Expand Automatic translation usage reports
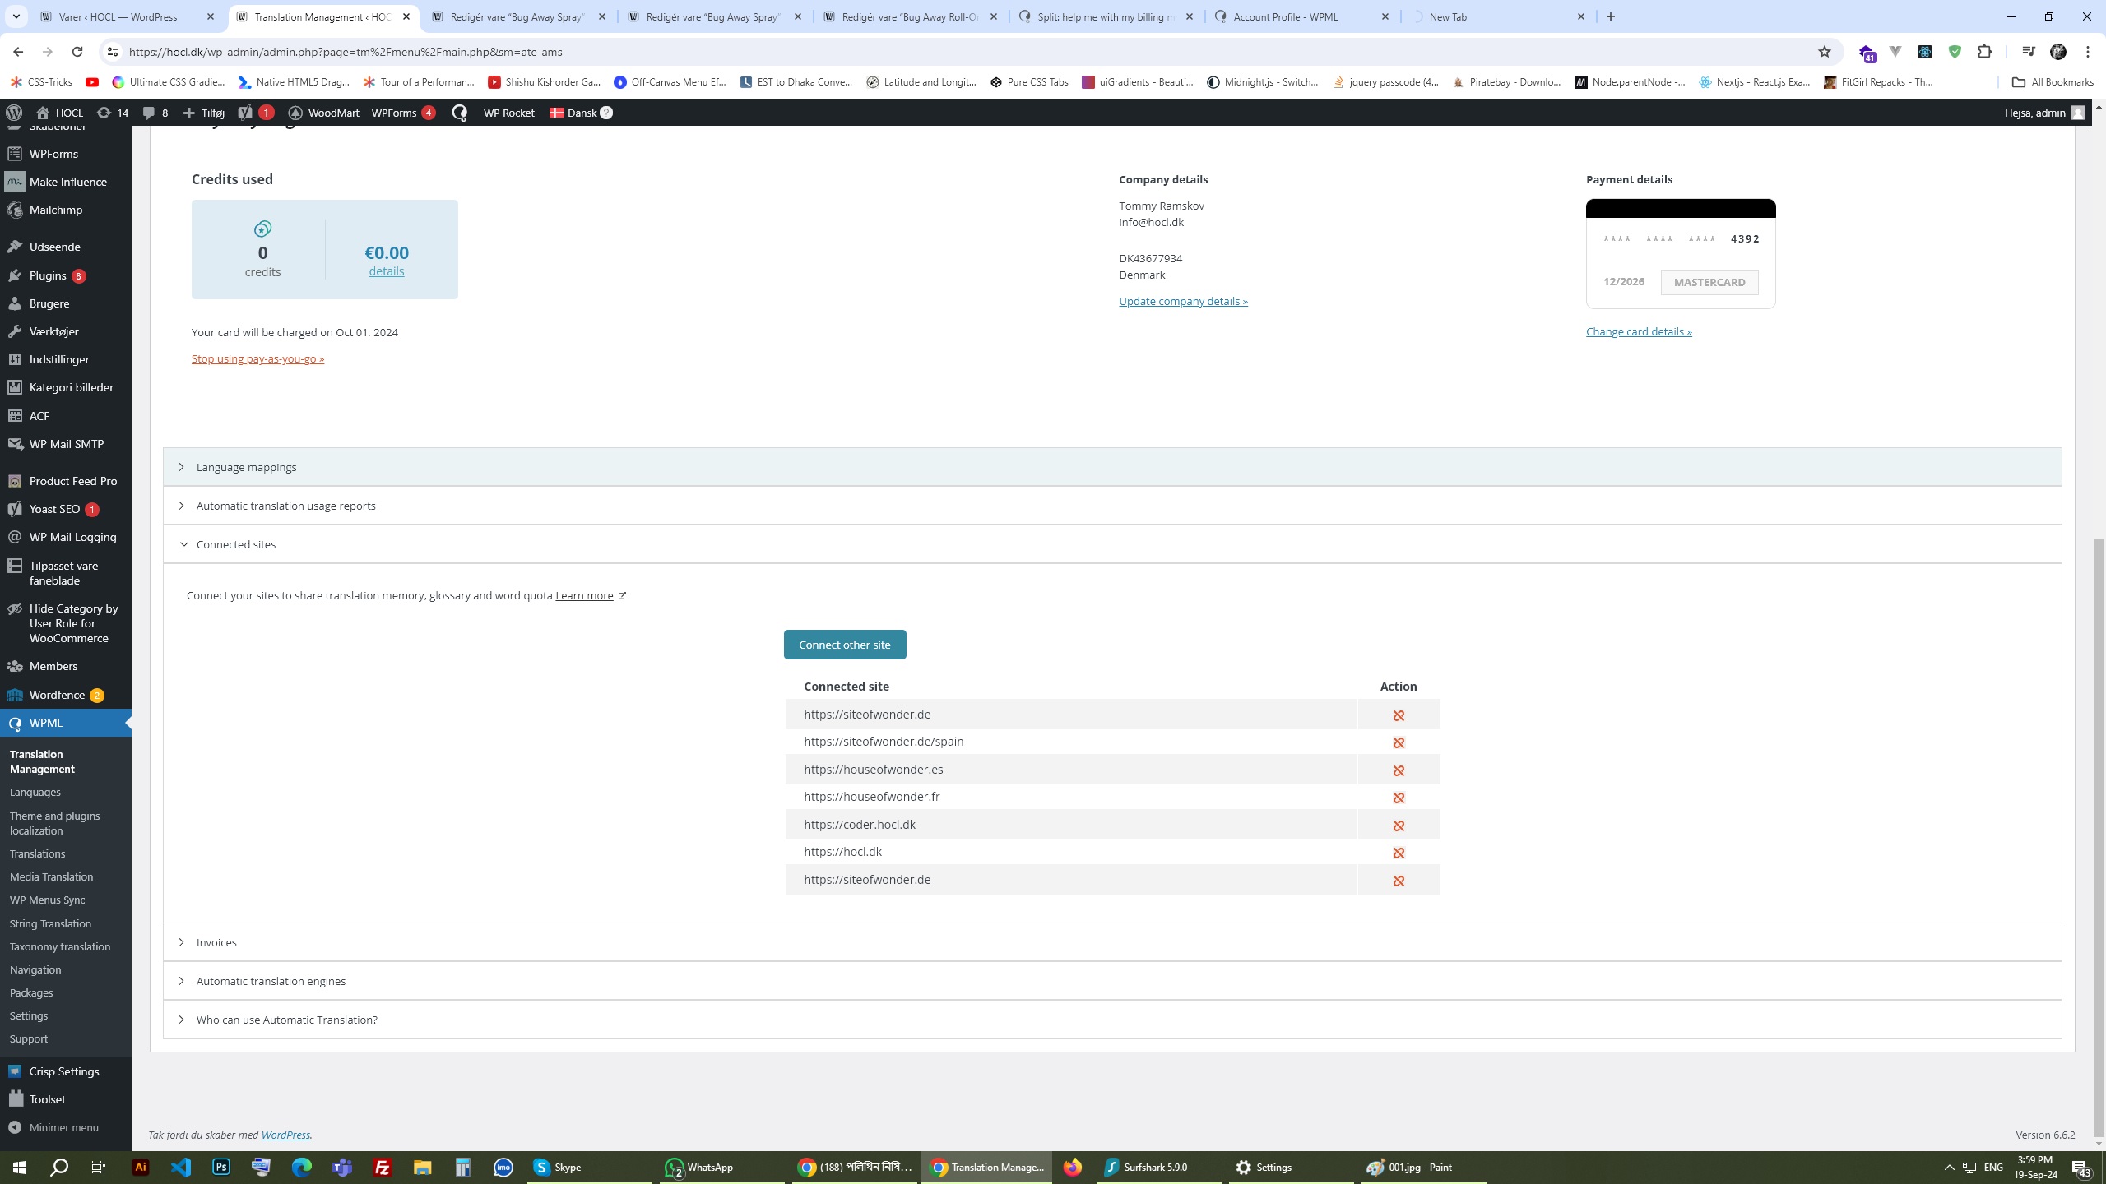The height and width of the screenshot is (1184, 2106). [1112, 506]
